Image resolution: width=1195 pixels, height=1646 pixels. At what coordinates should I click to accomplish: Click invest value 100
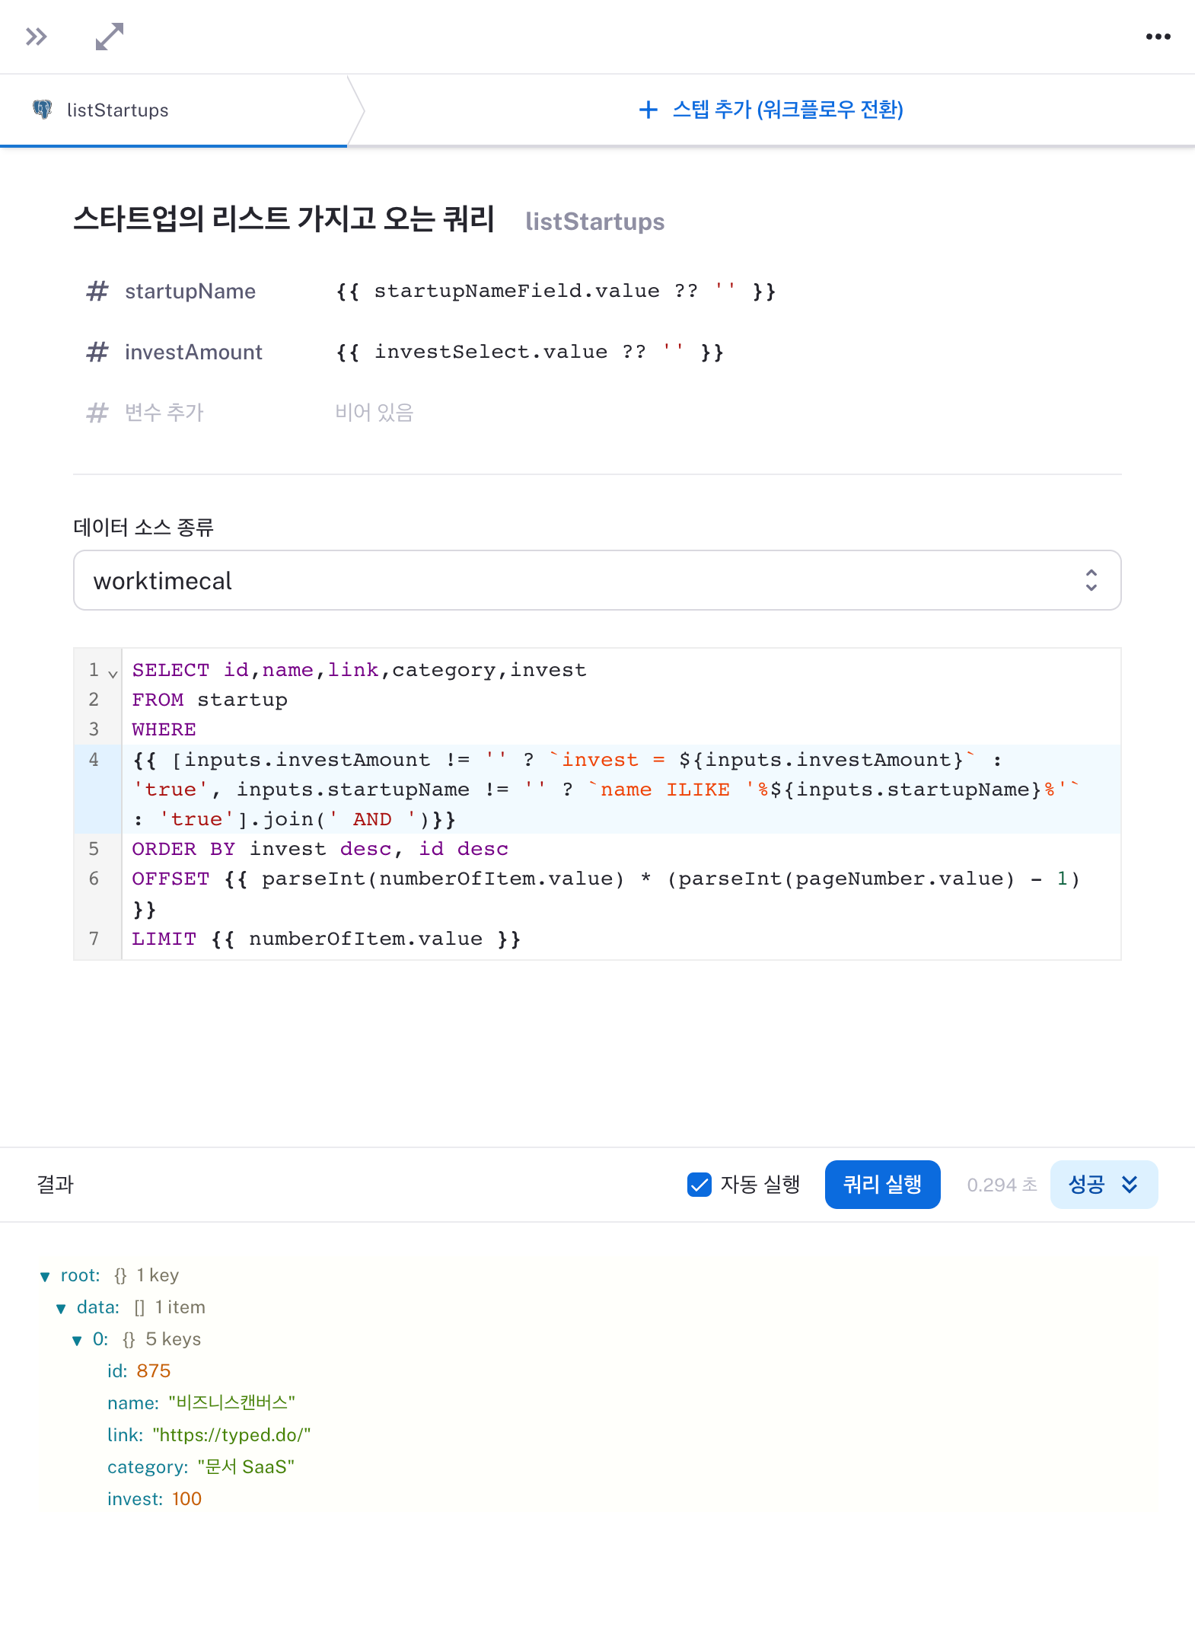(186, 1499)
